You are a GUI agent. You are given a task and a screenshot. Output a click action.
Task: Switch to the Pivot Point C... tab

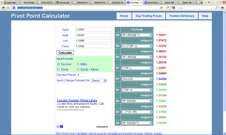click(152, 3)
